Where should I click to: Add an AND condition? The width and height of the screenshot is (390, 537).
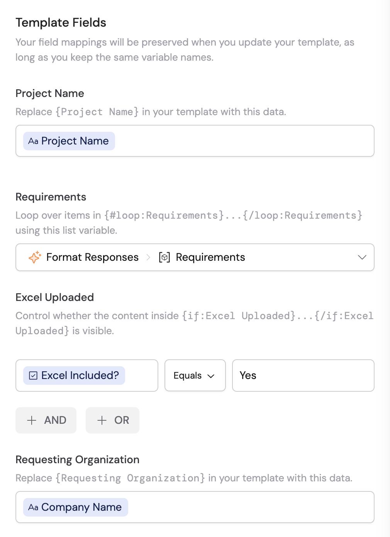click(x=46, y=420)
